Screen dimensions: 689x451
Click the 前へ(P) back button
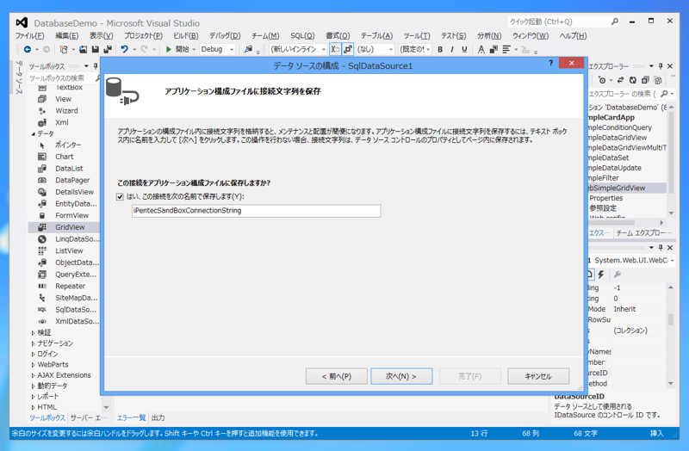(x=337, y=376)
